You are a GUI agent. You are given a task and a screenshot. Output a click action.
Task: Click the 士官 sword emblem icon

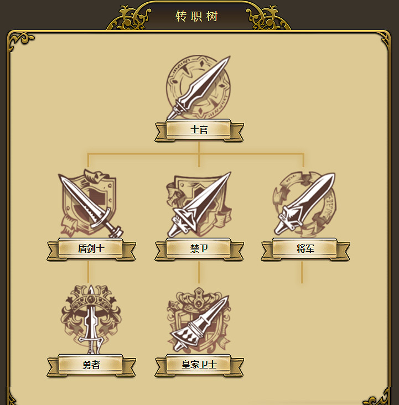[x=198, y=87]
